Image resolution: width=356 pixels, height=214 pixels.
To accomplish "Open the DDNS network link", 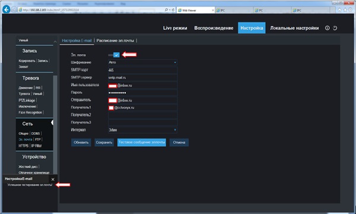I will (36, 134).
